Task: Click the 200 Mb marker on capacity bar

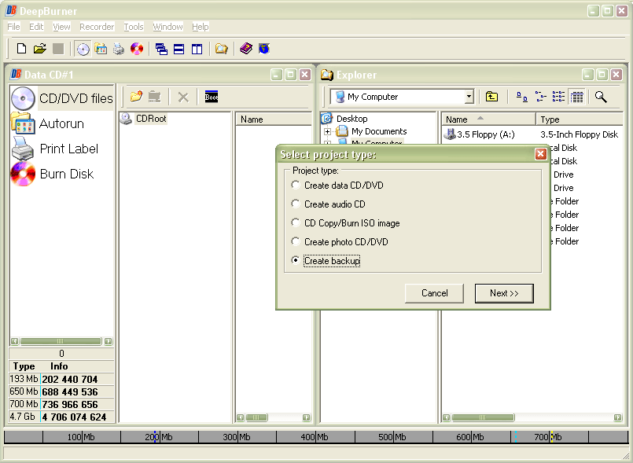Action: pos(159,437)
